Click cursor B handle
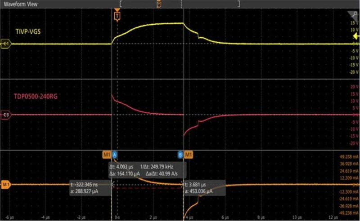This screenshot has width=360, height=221. tap(180, 155)
